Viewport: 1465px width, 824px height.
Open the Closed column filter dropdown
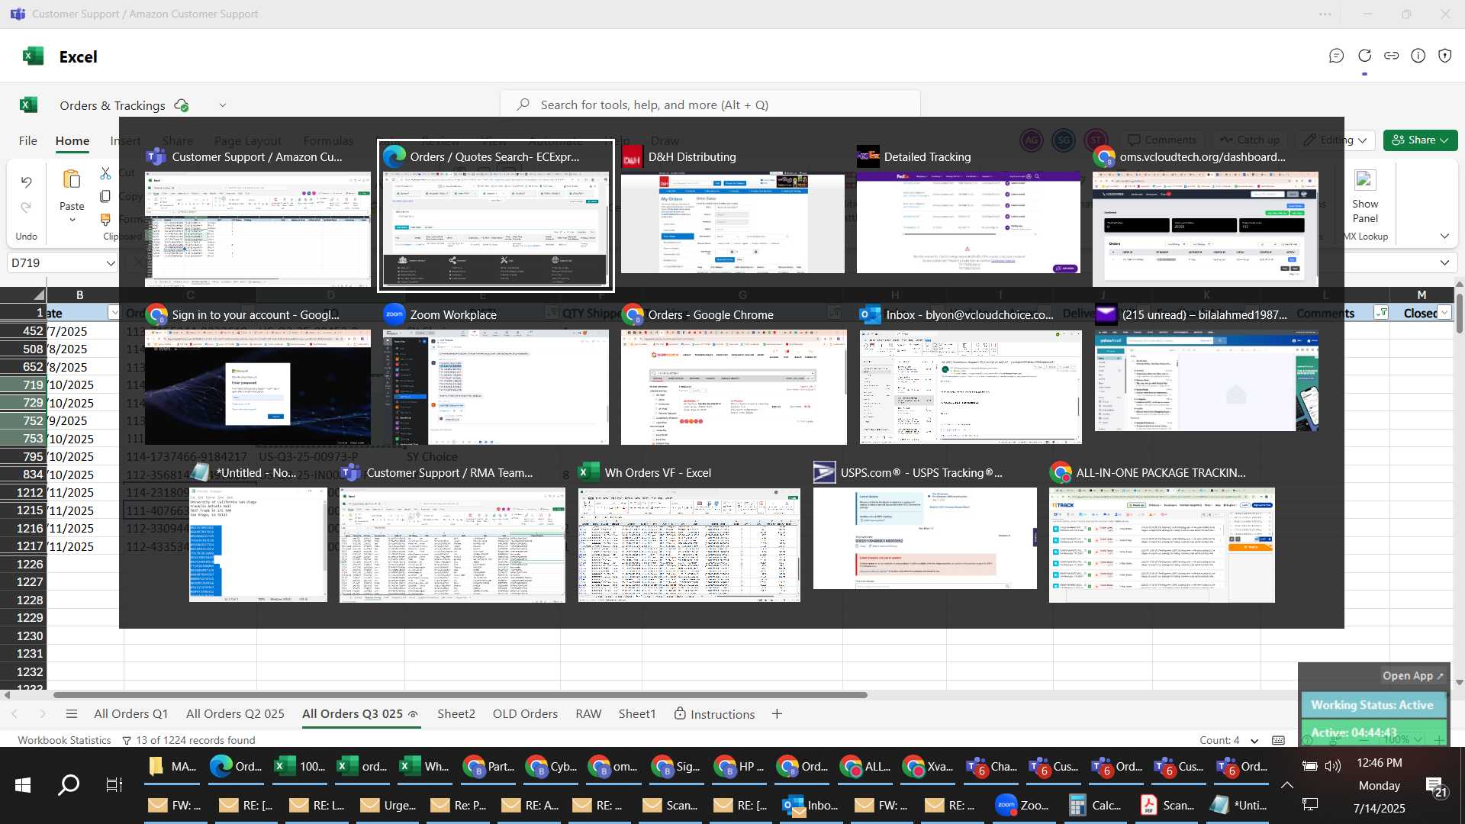click(1444, 313)
